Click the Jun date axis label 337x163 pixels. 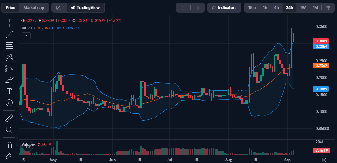coord(112,160)
